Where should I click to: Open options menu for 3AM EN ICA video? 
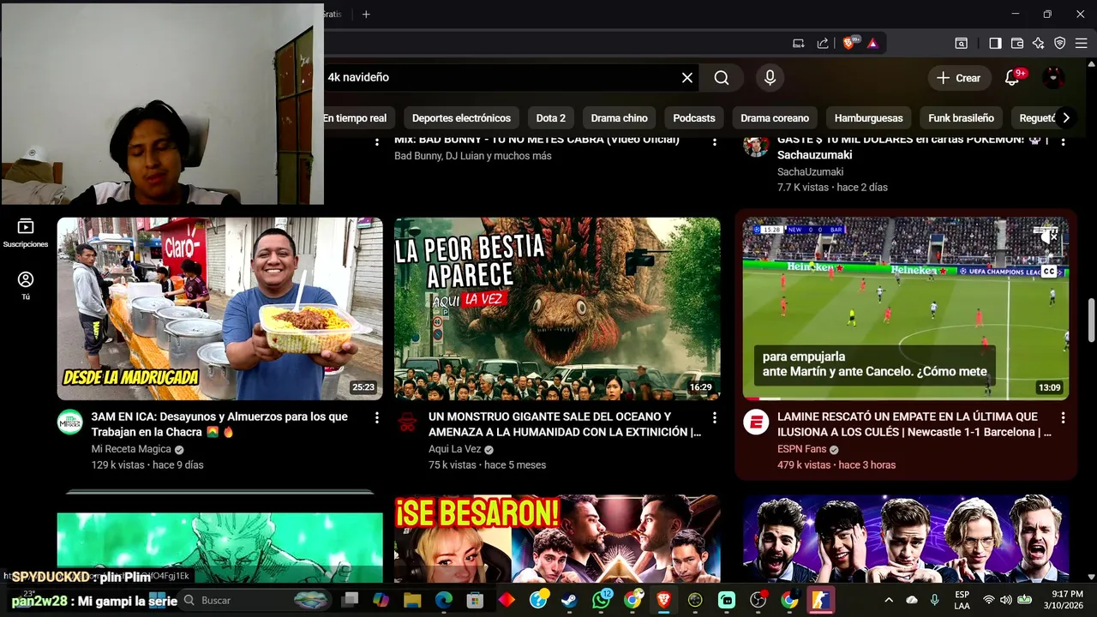pos(376,417)
